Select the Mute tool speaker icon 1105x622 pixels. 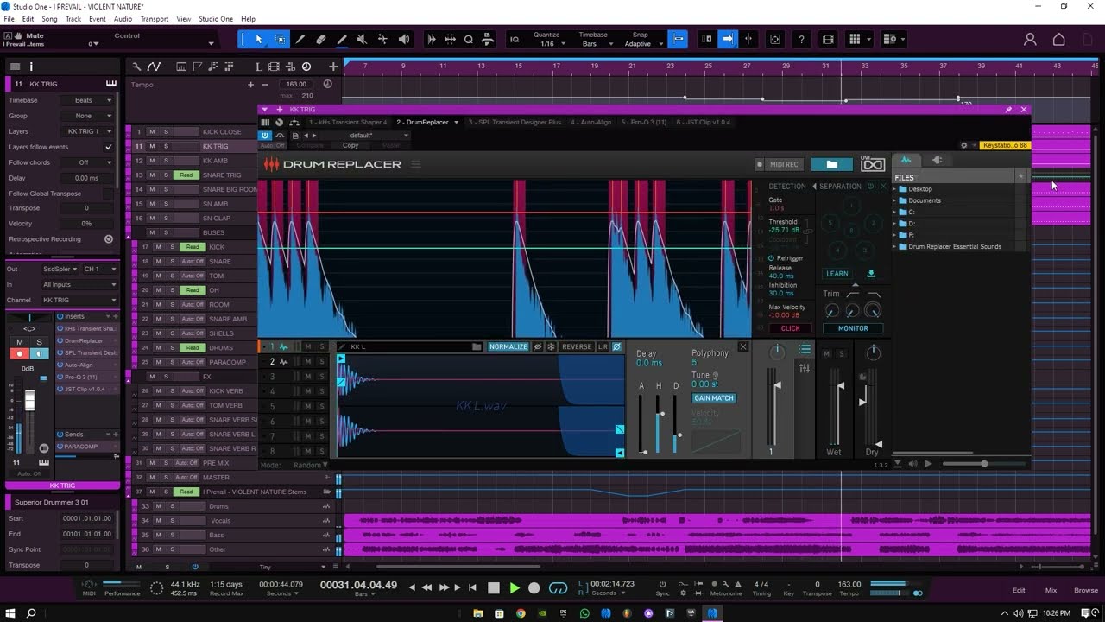363,39
